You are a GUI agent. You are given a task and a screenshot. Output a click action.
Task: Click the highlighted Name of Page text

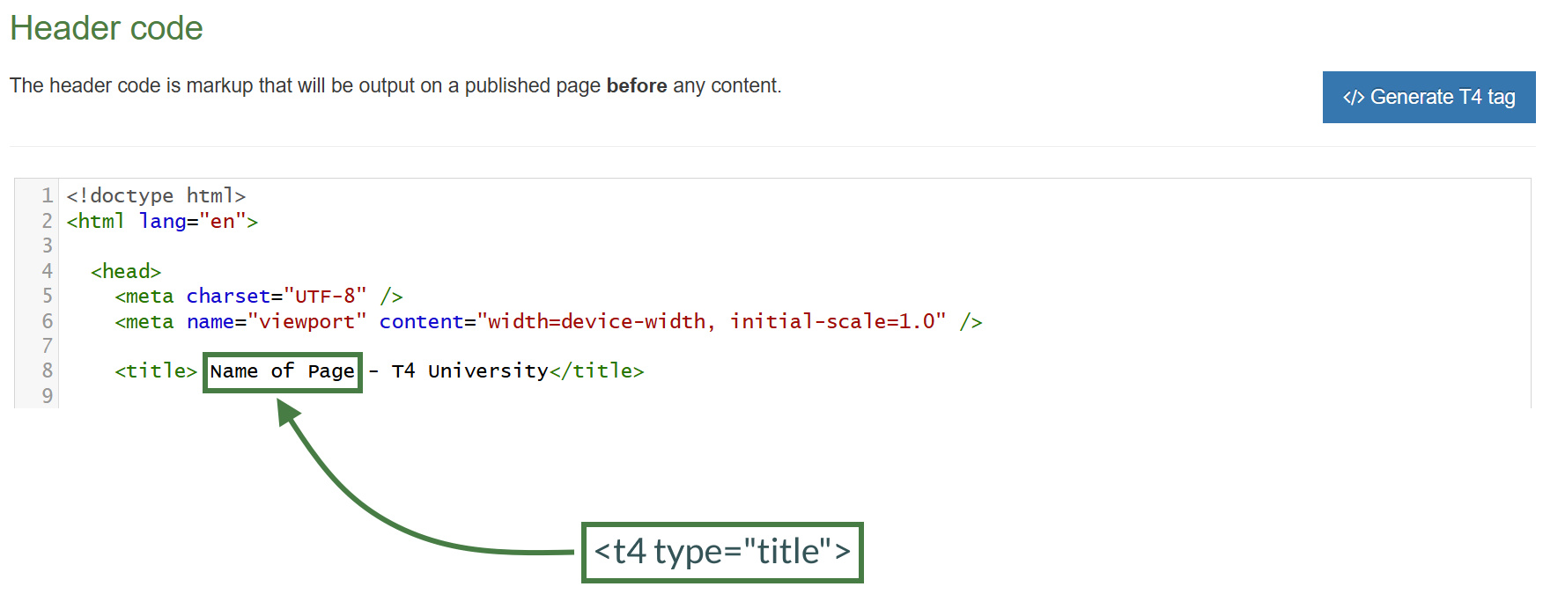coord(282,371)
